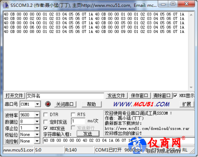Uncheck the HEX发送 checkbox
The width and height of the screenshot is (198, 157).
coord(45,128)
